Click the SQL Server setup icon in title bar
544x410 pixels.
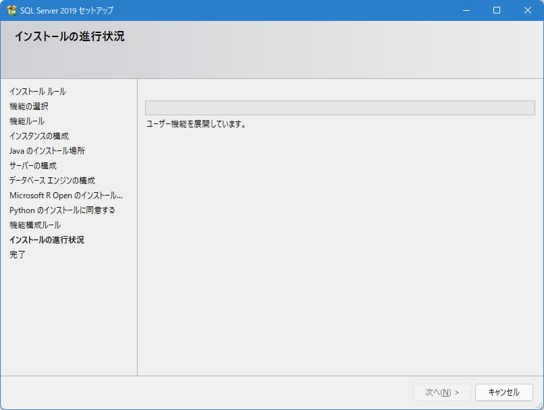coord(11,10)
